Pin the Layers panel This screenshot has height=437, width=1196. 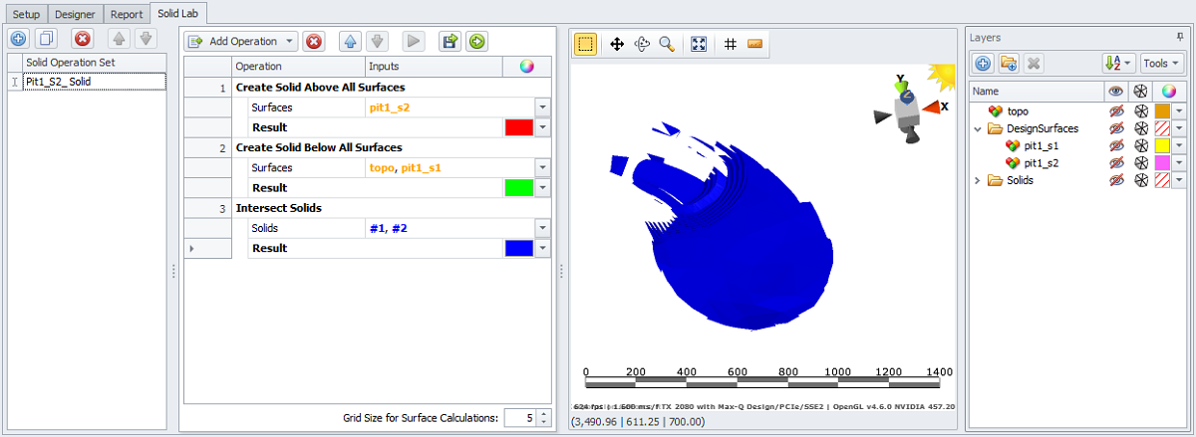coord(1180,37)
